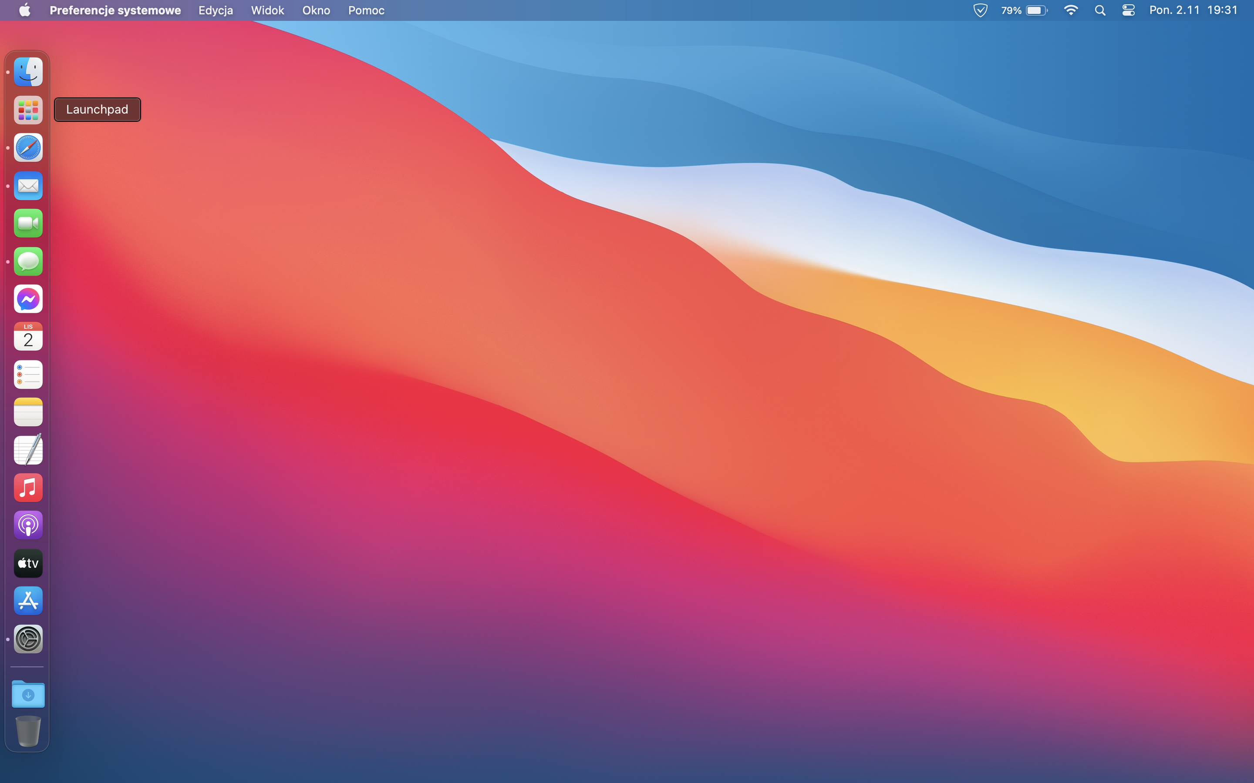Open the Pomoc menu

click(x=366, y=10)
